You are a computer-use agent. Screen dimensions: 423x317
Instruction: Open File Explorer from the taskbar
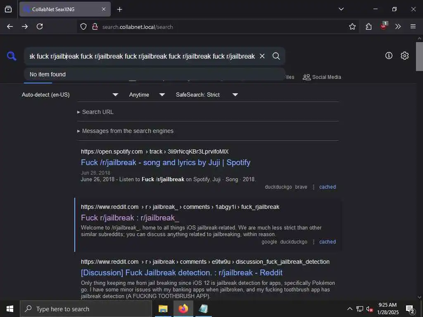tap(163, 309)
